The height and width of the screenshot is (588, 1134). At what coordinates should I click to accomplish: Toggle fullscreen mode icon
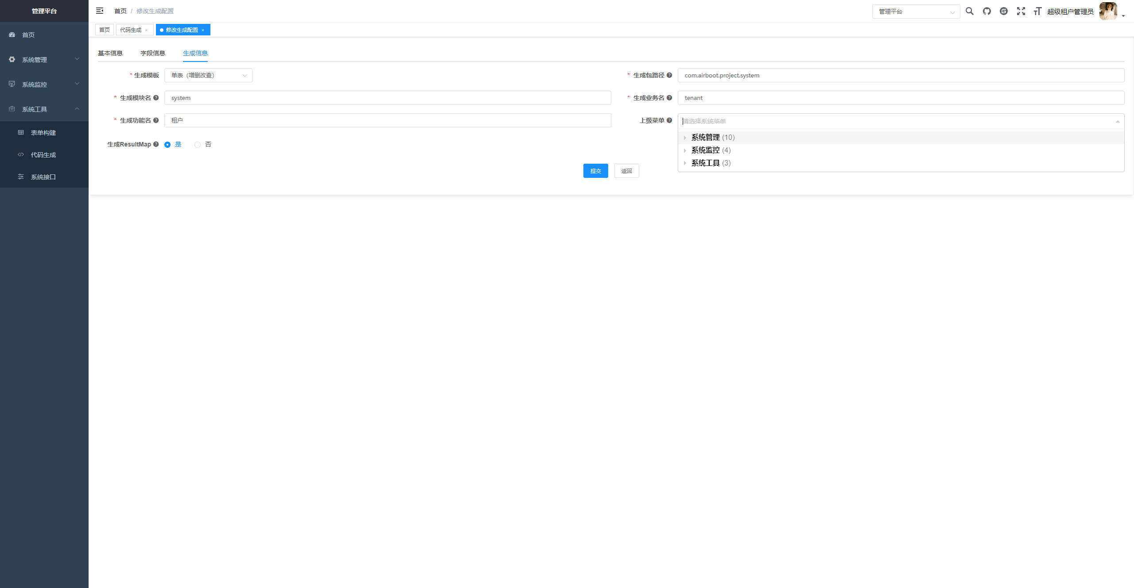click(1021, 11)
